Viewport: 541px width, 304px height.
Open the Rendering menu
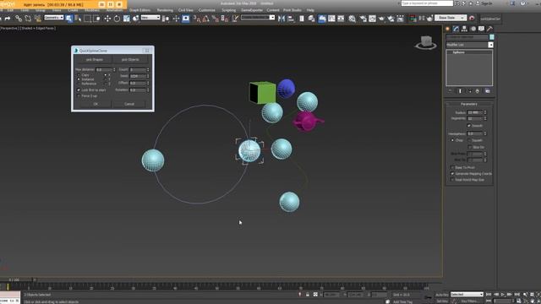[165, 10]
